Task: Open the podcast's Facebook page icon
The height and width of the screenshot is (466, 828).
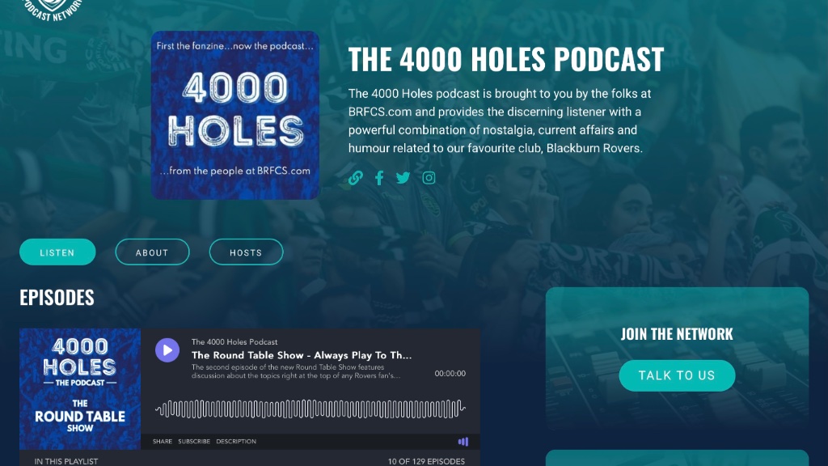Action: tap(379, 178)
